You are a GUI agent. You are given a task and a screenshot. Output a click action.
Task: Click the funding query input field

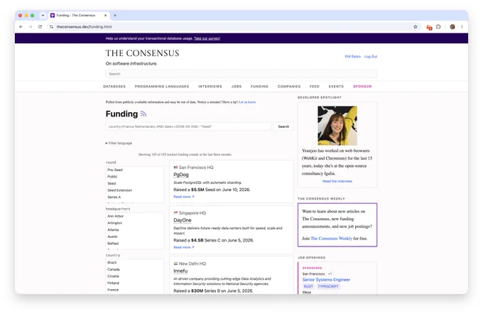click(x=188, y=126)
